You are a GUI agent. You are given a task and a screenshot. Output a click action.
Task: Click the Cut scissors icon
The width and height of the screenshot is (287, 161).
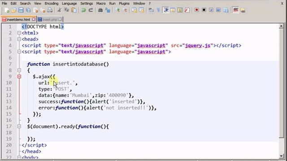(x=59, y=10)
